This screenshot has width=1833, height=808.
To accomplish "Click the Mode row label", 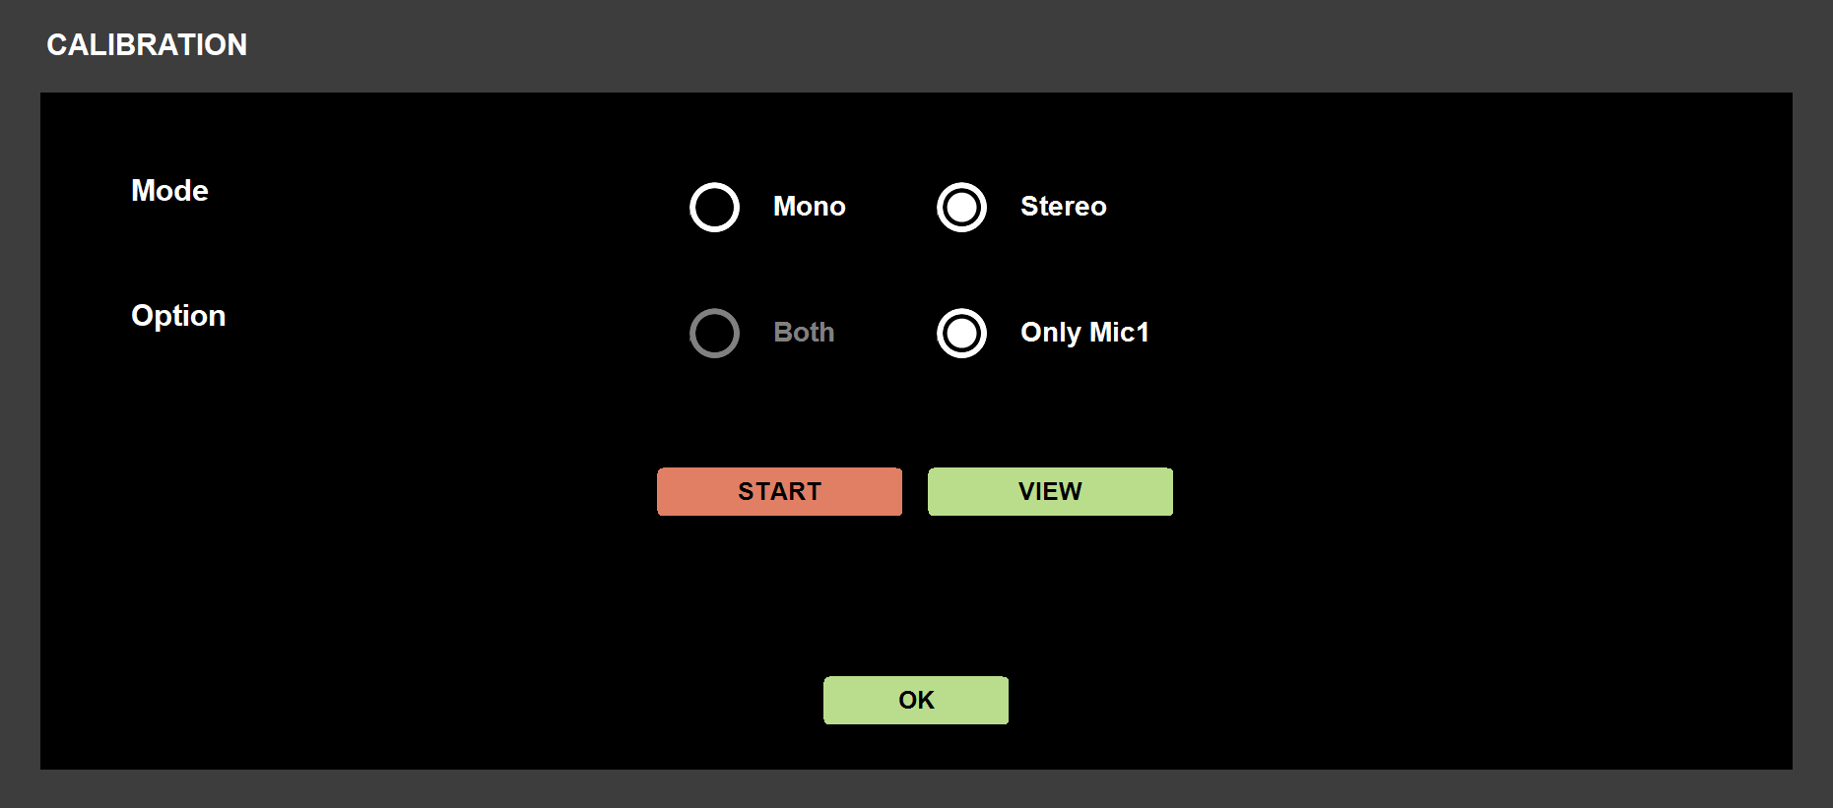I will click(169, 191).
